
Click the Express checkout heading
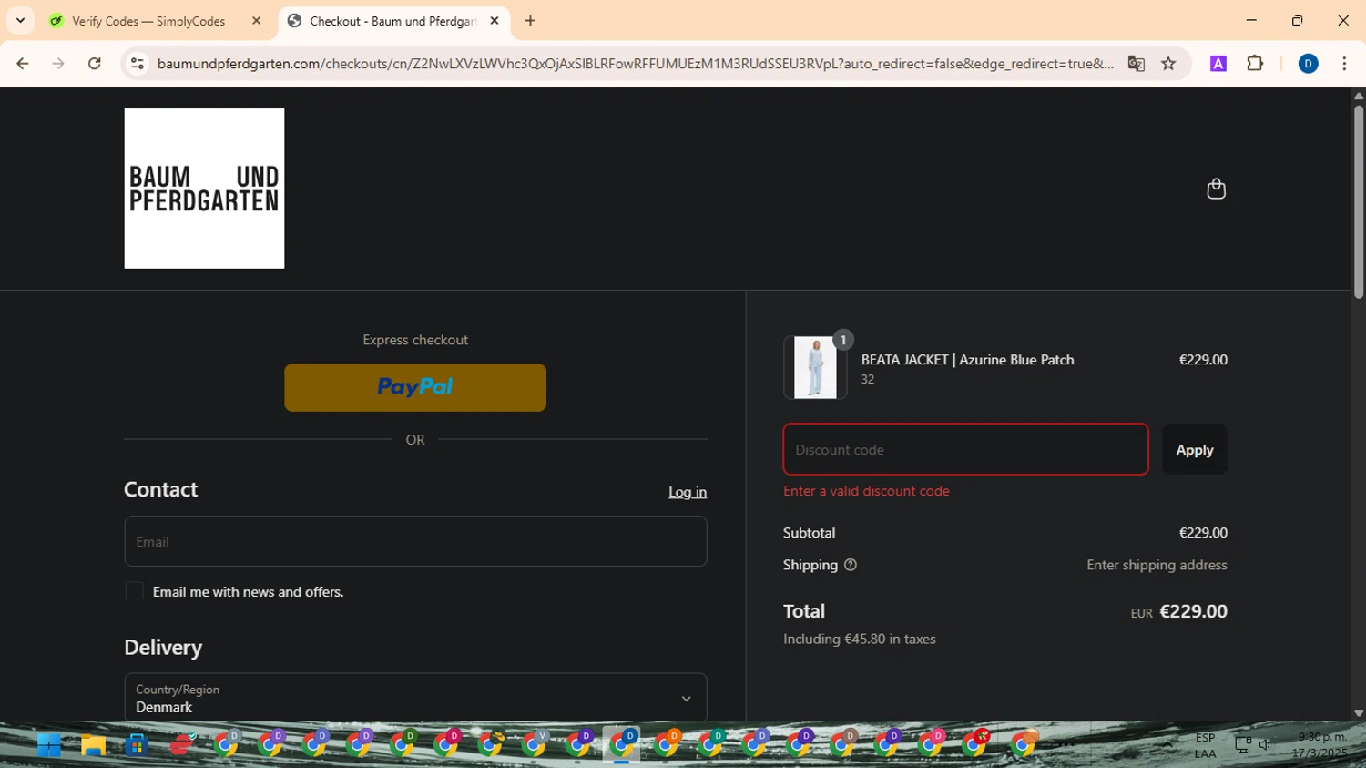415,340
